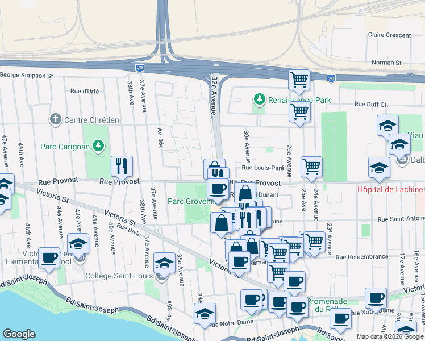Image resolution: width=425 pixels, height=341 pixels.
Task: Click the Centre Chrétien text label
Action: (x=91, y=120)
